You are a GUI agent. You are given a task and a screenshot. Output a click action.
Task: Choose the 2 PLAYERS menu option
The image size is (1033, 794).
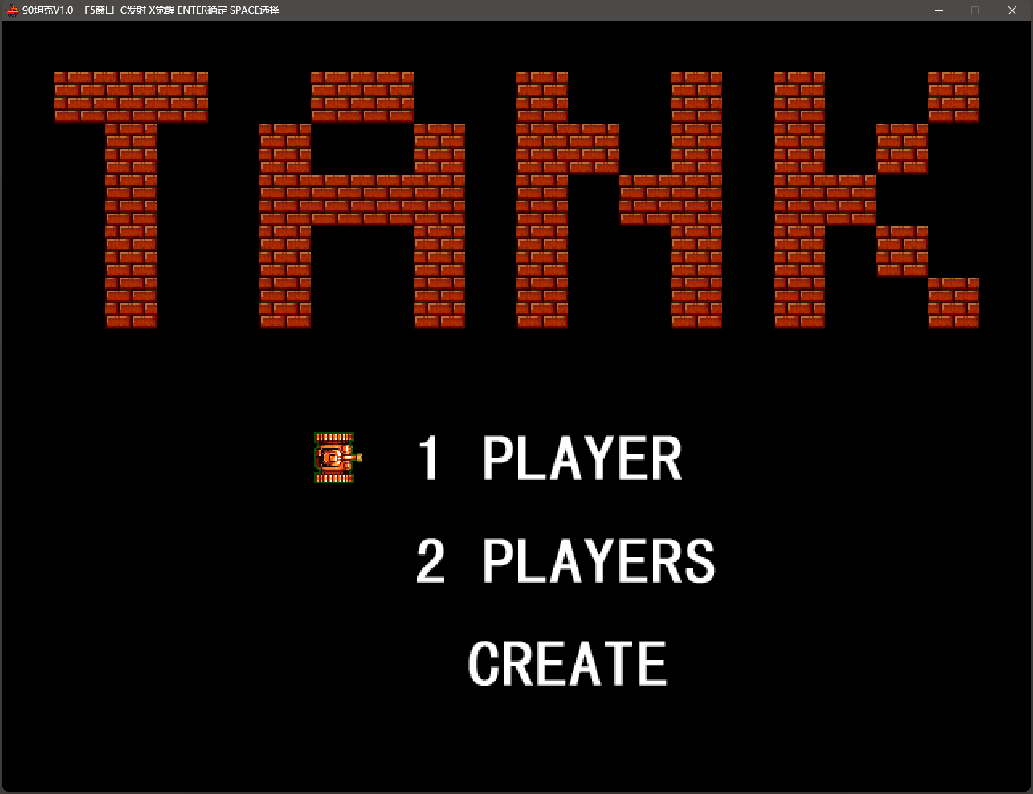(565, 560)
